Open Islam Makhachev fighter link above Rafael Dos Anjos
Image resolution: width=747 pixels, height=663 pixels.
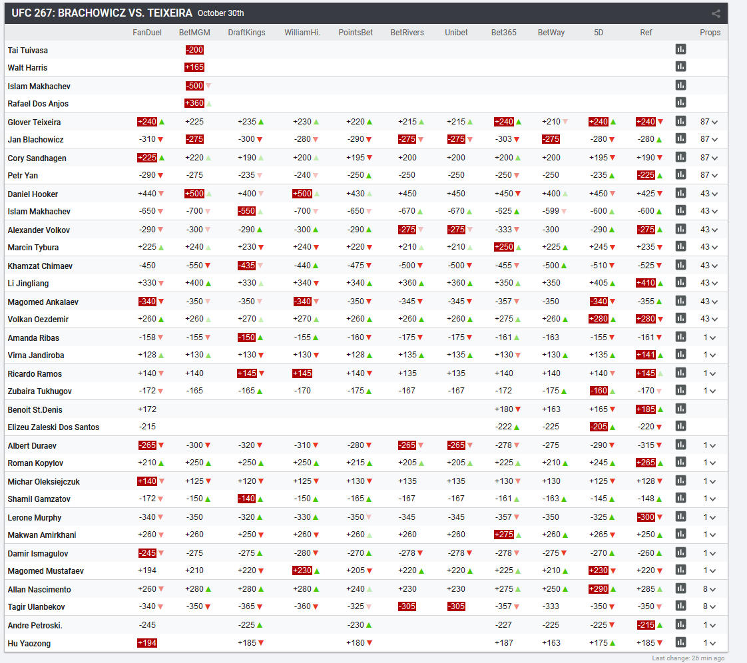click(x=39, y=87)
